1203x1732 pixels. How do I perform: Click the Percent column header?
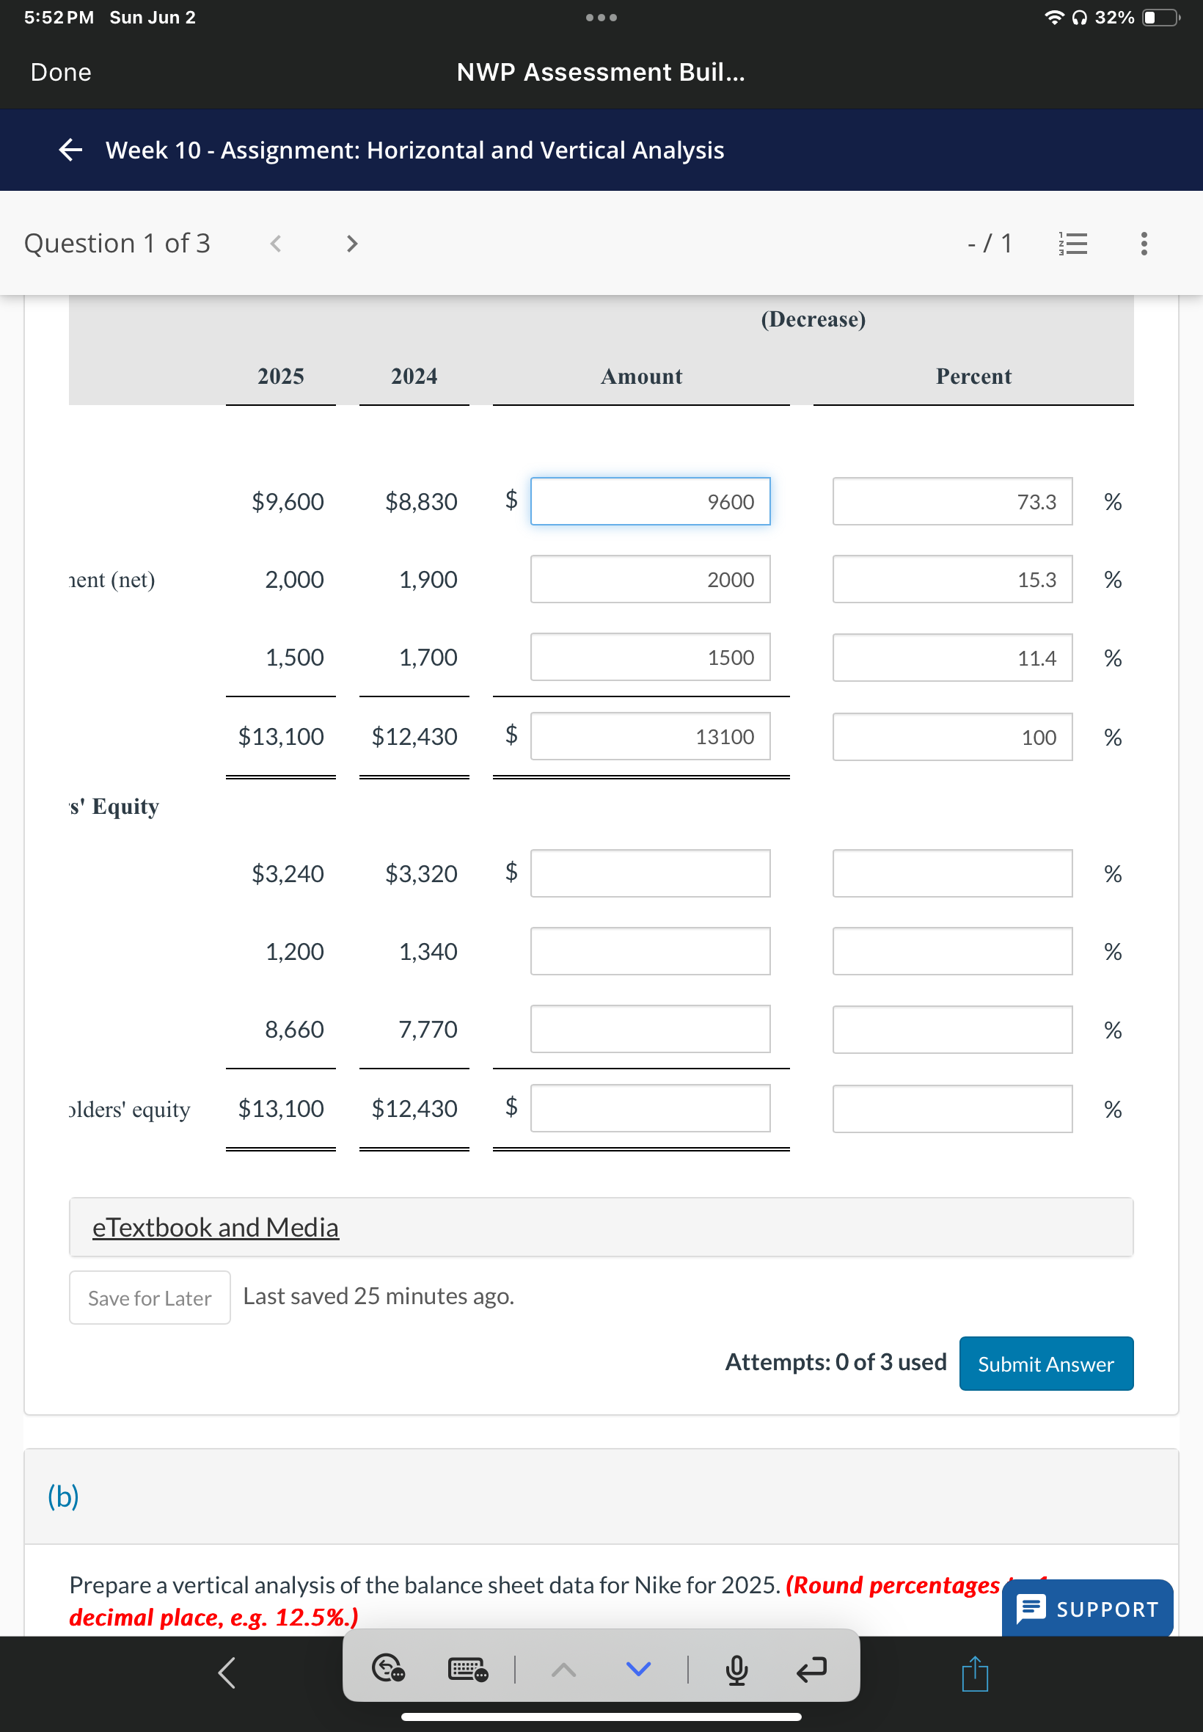(973, 376)
